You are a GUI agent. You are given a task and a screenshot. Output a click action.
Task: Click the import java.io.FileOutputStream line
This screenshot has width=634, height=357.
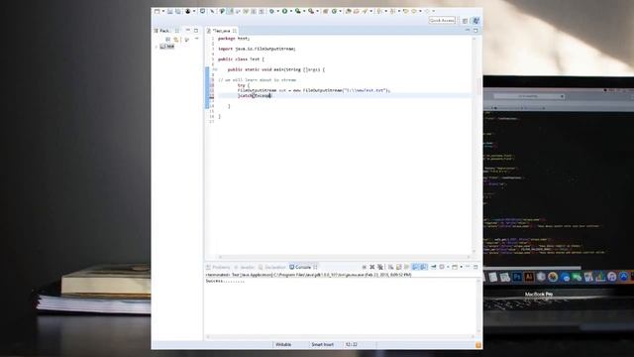pos(257,49)
